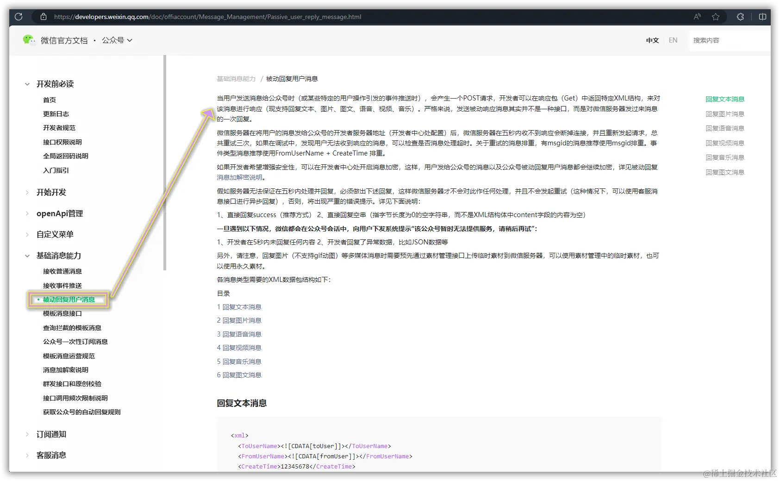Select the browser address bar URL
Screen dimensions: 780x481
pos(207,17)
